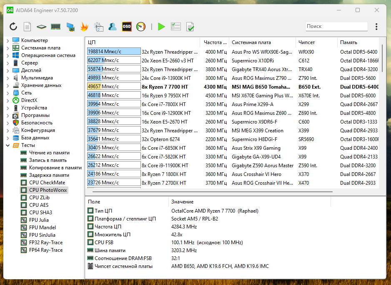Click the user profile icon in toolbar
This screenshot has height=285, width=391.
pos(113,26)
